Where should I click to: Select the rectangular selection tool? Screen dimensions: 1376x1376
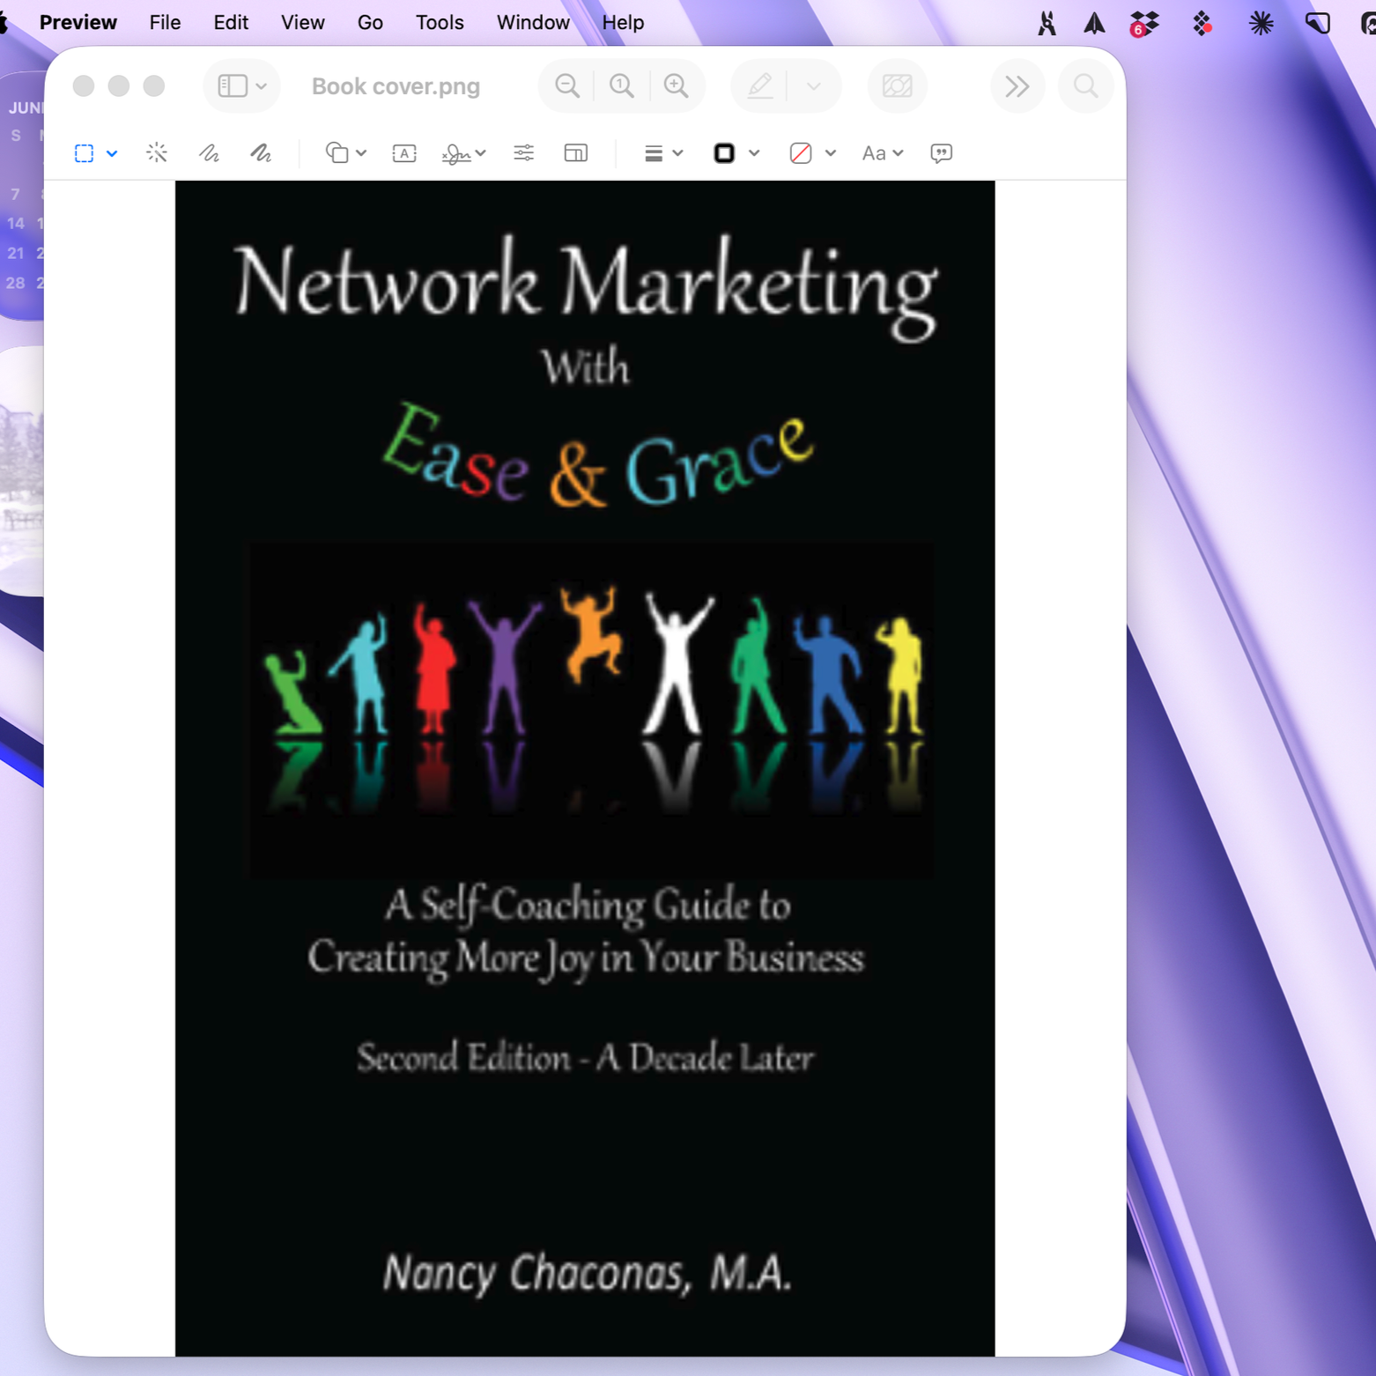tap(85, 153)
